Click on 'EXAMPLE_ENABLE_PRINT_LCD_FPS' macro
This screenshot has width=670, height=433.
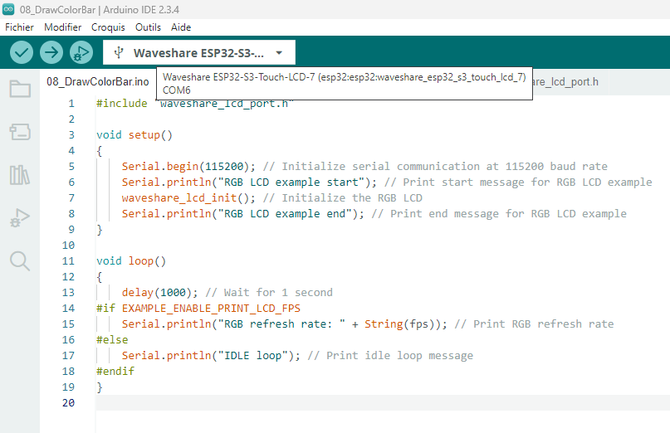tap(211, 309)
